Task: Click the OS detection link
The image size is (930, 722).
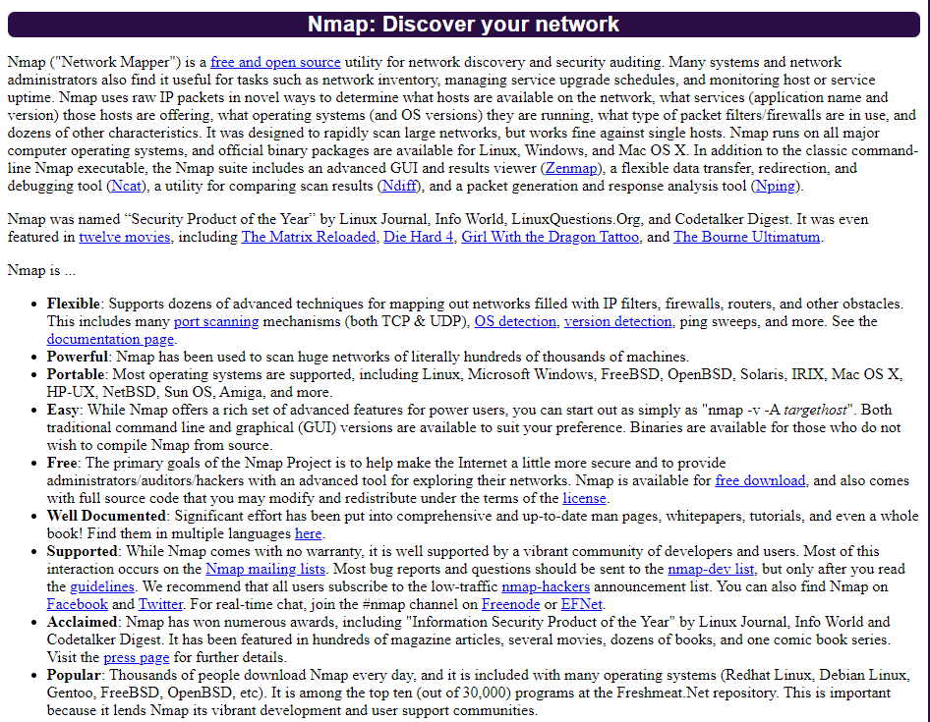Action: click(x=515, y=321)
